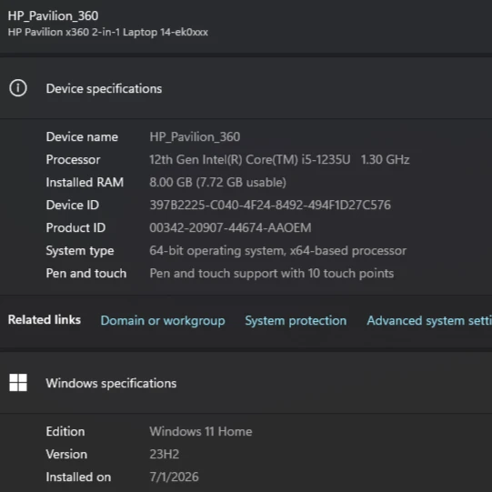Screen dimensions: 492x492
Task: Click the Processor label
Action: click(73, 160)
